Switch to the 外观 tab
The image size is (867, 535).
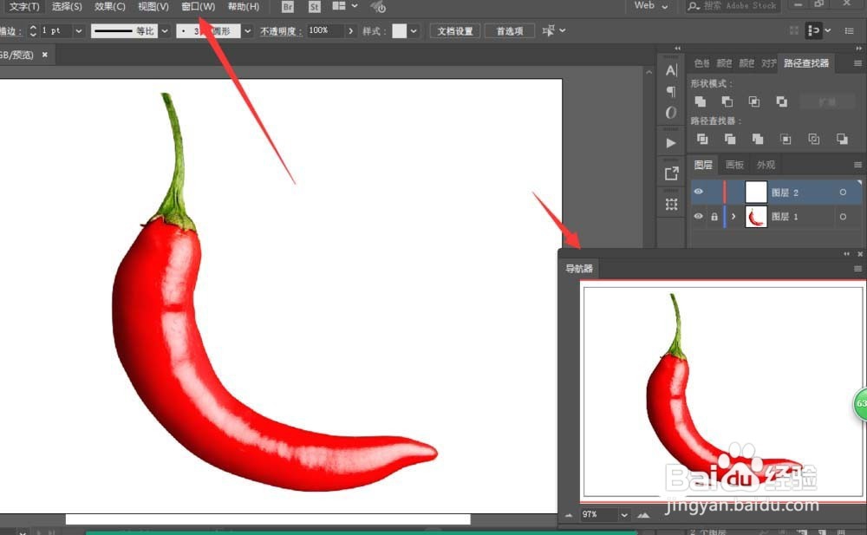[766, 165]
